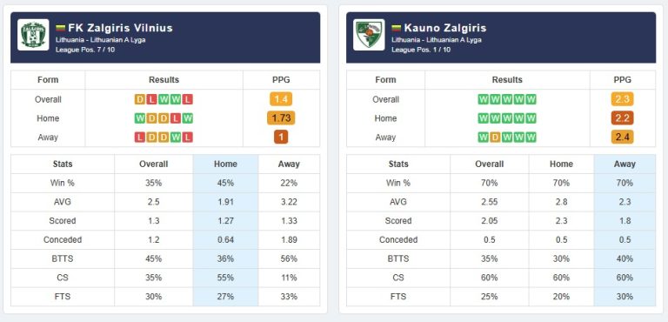Click first win badge in Kauno Home form
Screen dimensions: 668x322
click(483, 118)
